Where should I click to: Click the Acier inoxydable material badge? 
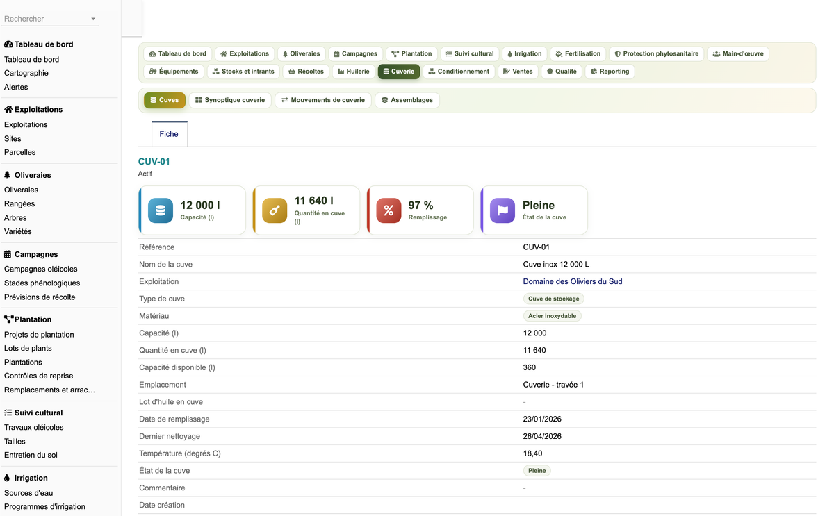[x=552, y=316]
